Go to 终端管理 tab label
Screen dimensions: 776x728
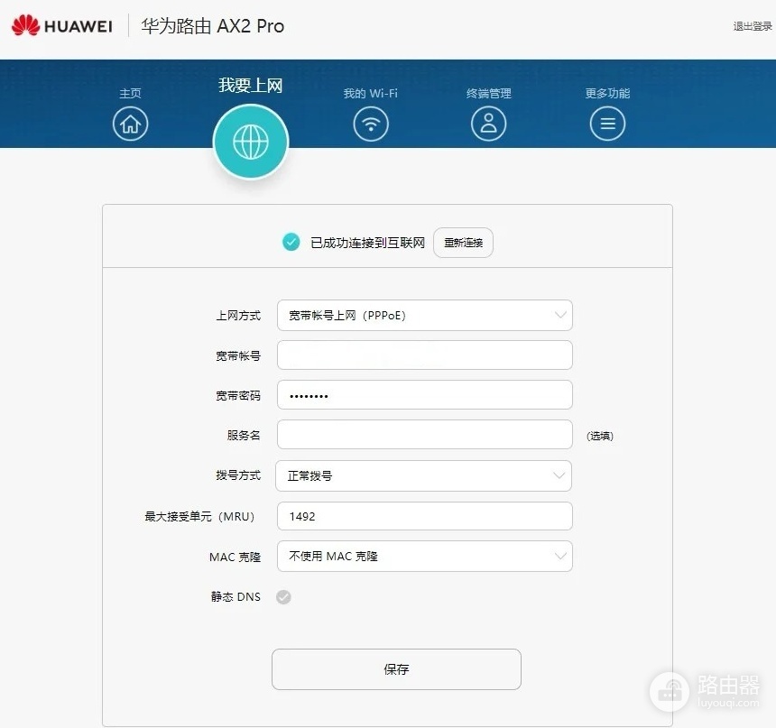[x=488, y=93]
